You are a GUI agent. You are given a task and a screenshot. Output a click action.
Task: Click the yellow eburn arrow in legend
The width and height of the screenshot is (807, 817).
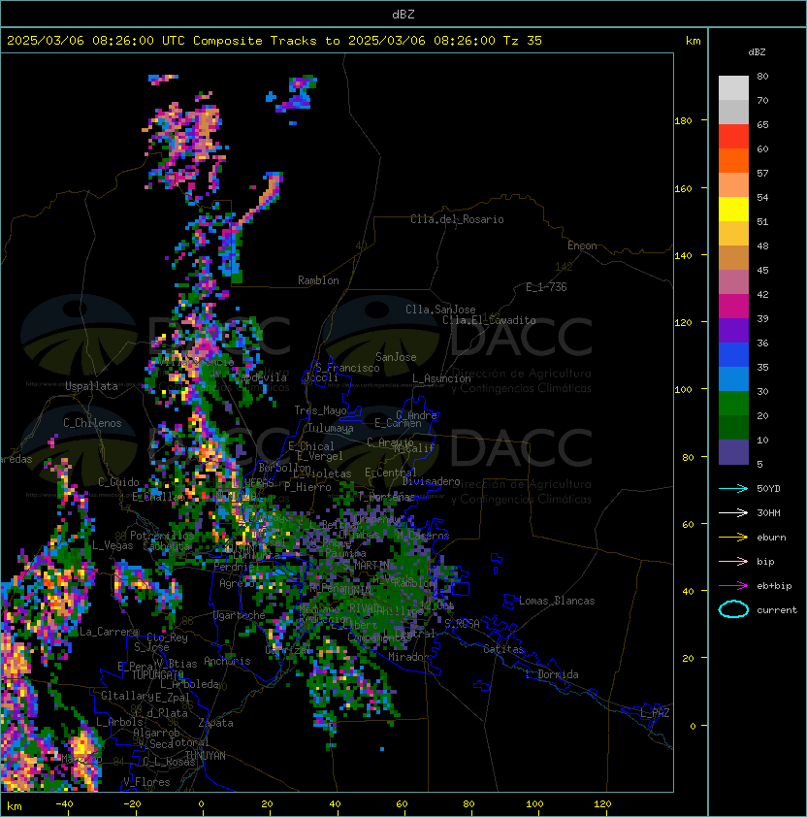[733, 538]
